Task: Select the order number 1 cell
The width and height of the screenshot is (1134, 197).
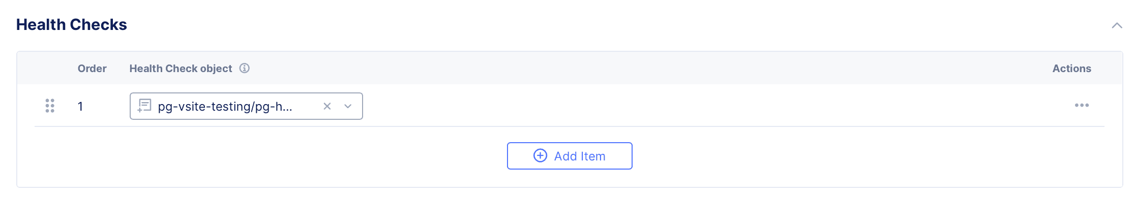Action: [x=80, y=107]
